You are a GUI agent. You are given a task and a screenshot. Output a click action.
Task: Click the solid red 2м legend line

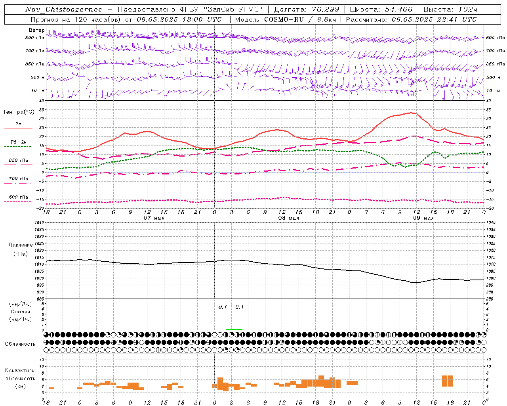point(18,128)
